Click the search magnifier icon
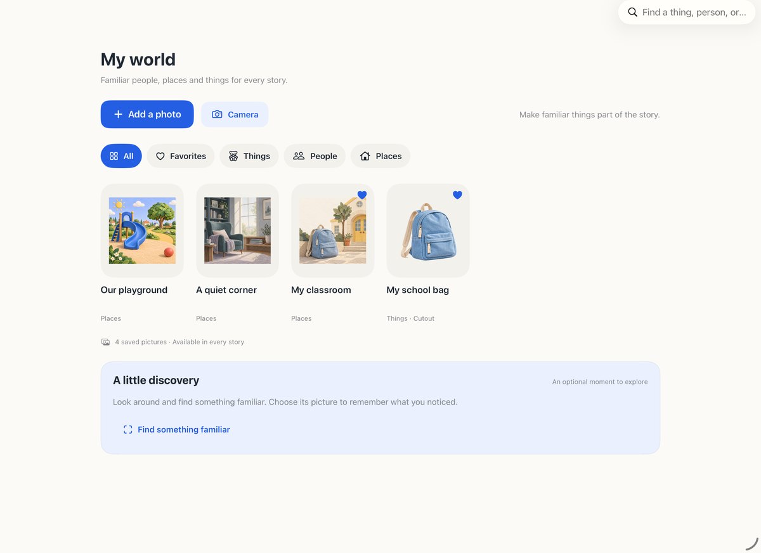Image resolution: width=761 pixels, height=553 pixels. click(632, 12)
